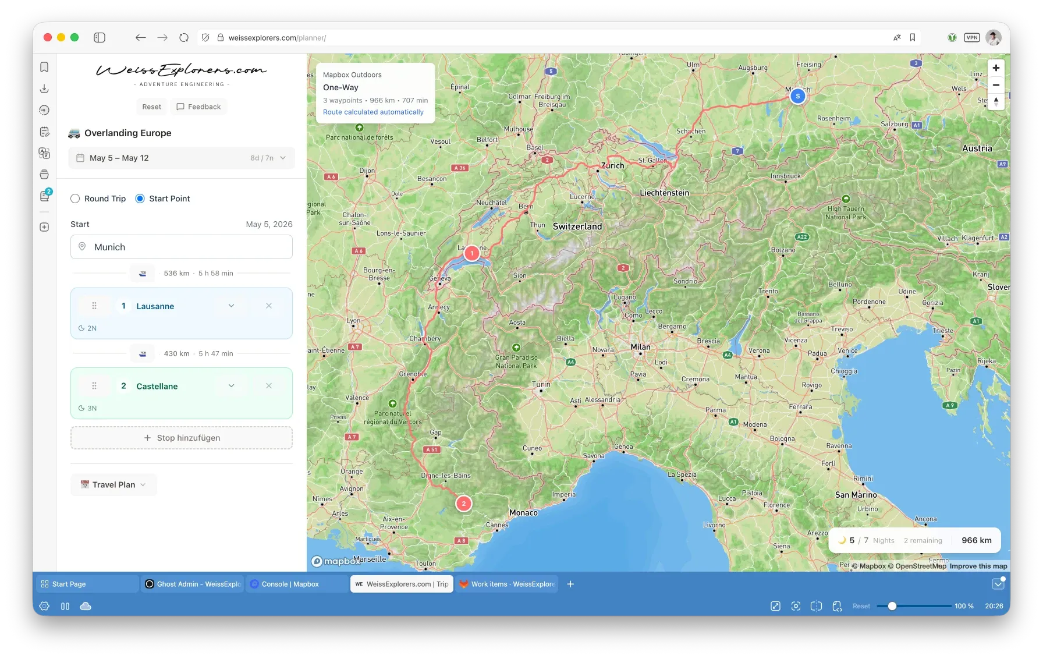Expand the Castellane stop details
The image size is (1043, 659).
(x=231, y=386)
